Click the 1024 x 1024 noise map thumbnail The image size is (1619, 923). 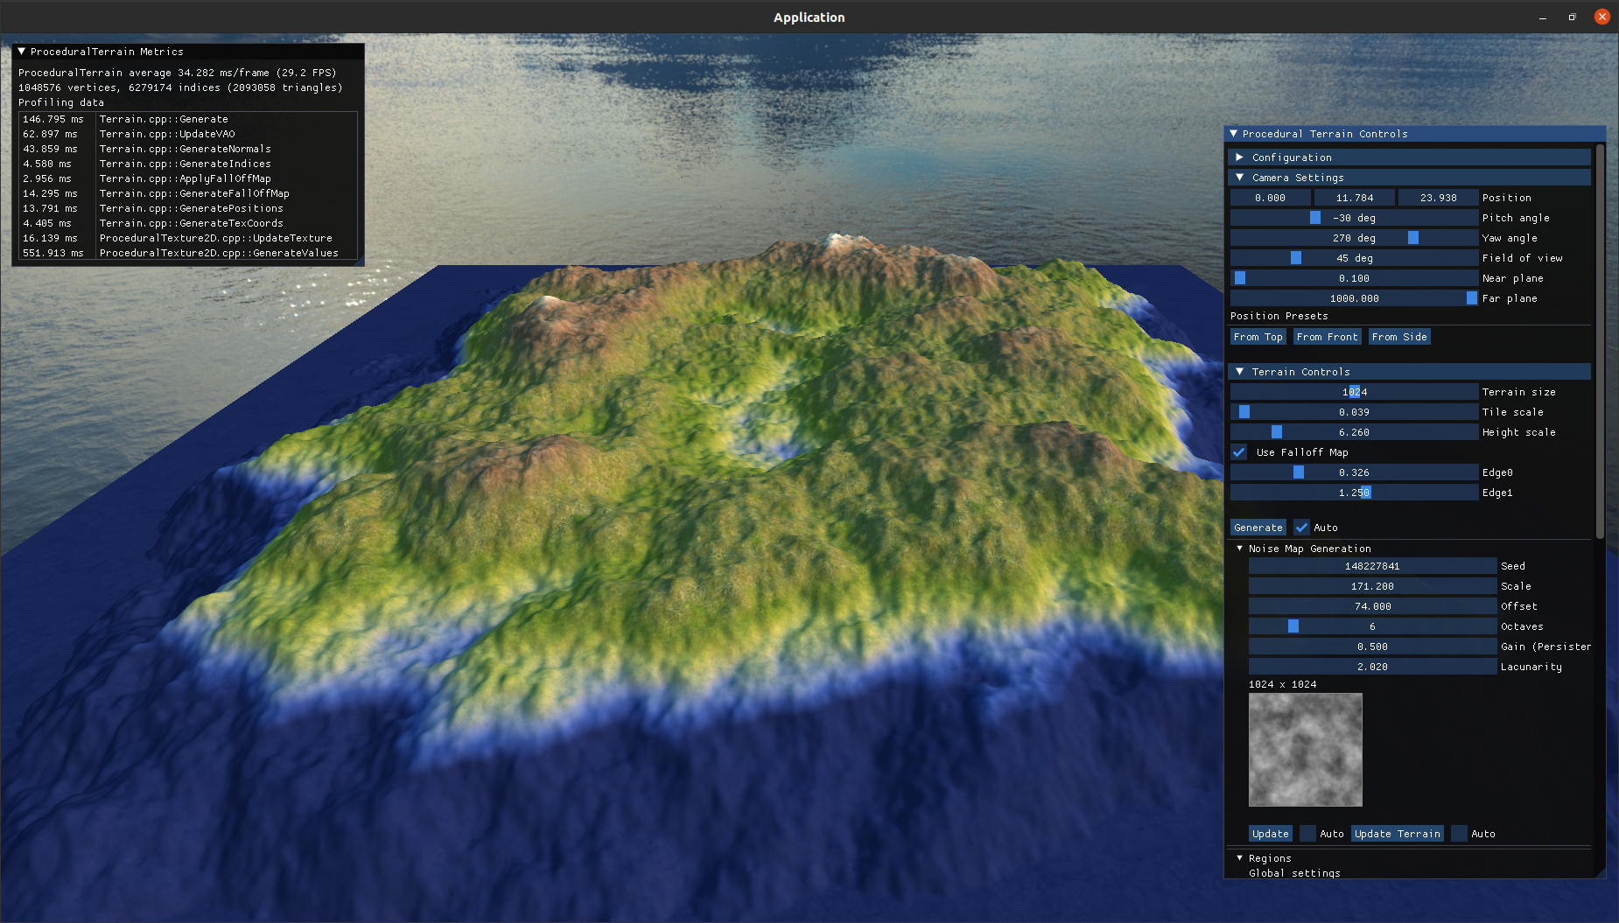pyautogui.click(x=1306, y=750)
